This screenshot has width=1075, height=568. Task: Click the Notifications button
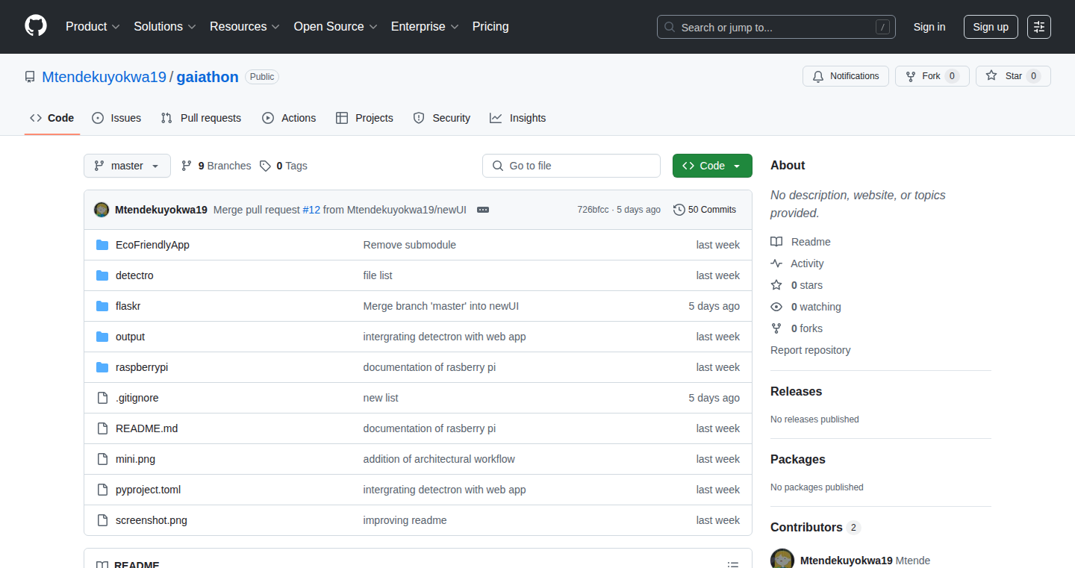pyautogui.click(x=846, y=76)
